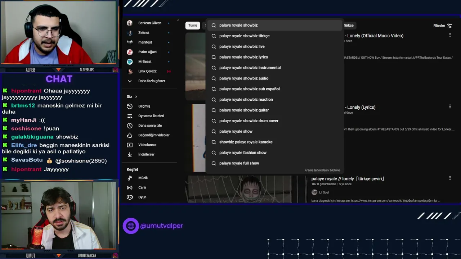
Task: Choose suggestion 'showbiz palaye royale karaoke'
Action: pos(274,142)
